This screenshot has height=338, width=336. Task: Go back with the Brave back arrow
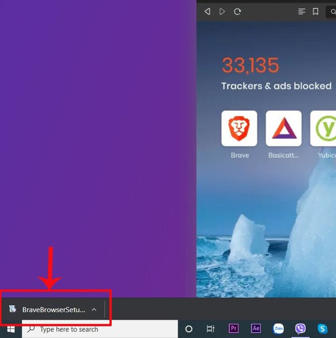pos(207,12)
